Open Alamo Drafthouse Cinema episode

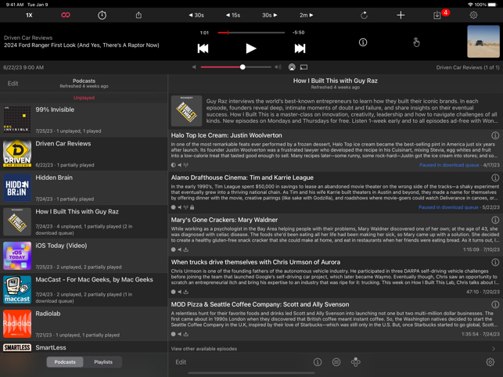tap(336, 192)
